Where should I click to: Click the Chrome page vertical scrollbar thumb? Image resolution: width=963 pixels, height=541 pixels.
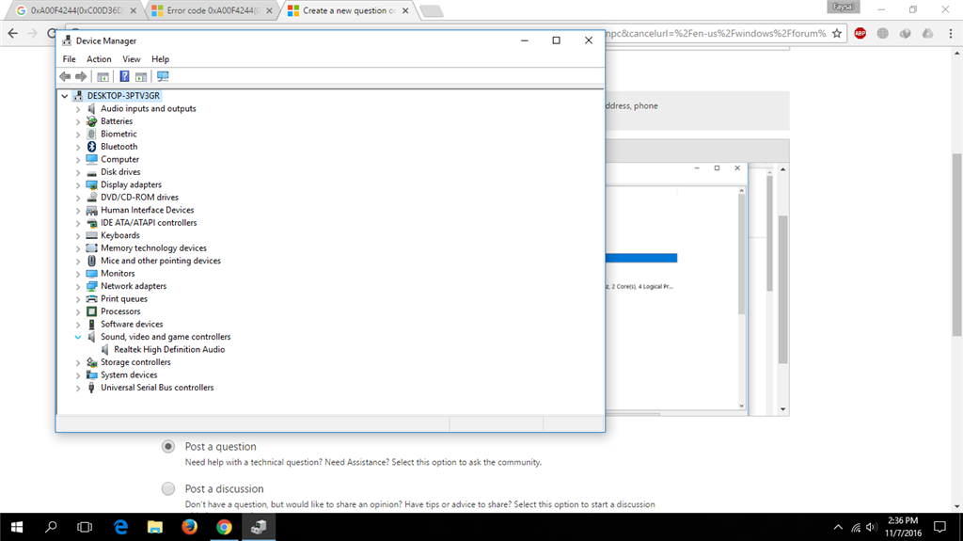956,245
